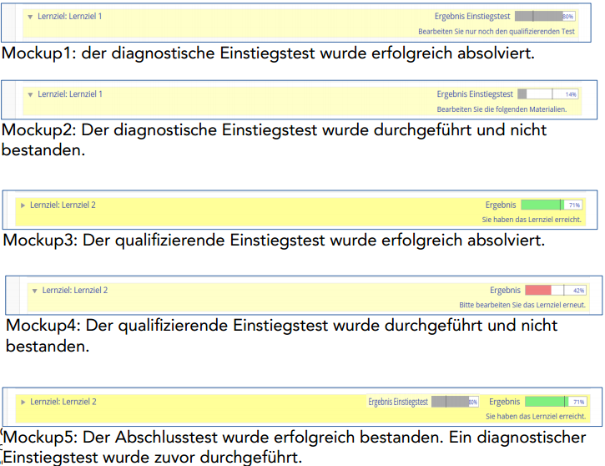Viewport: 605px width, 466px height.
Task: Open 'Bearbeiten Sie die folgenden Materialien' hint
Action: point(502,109)
